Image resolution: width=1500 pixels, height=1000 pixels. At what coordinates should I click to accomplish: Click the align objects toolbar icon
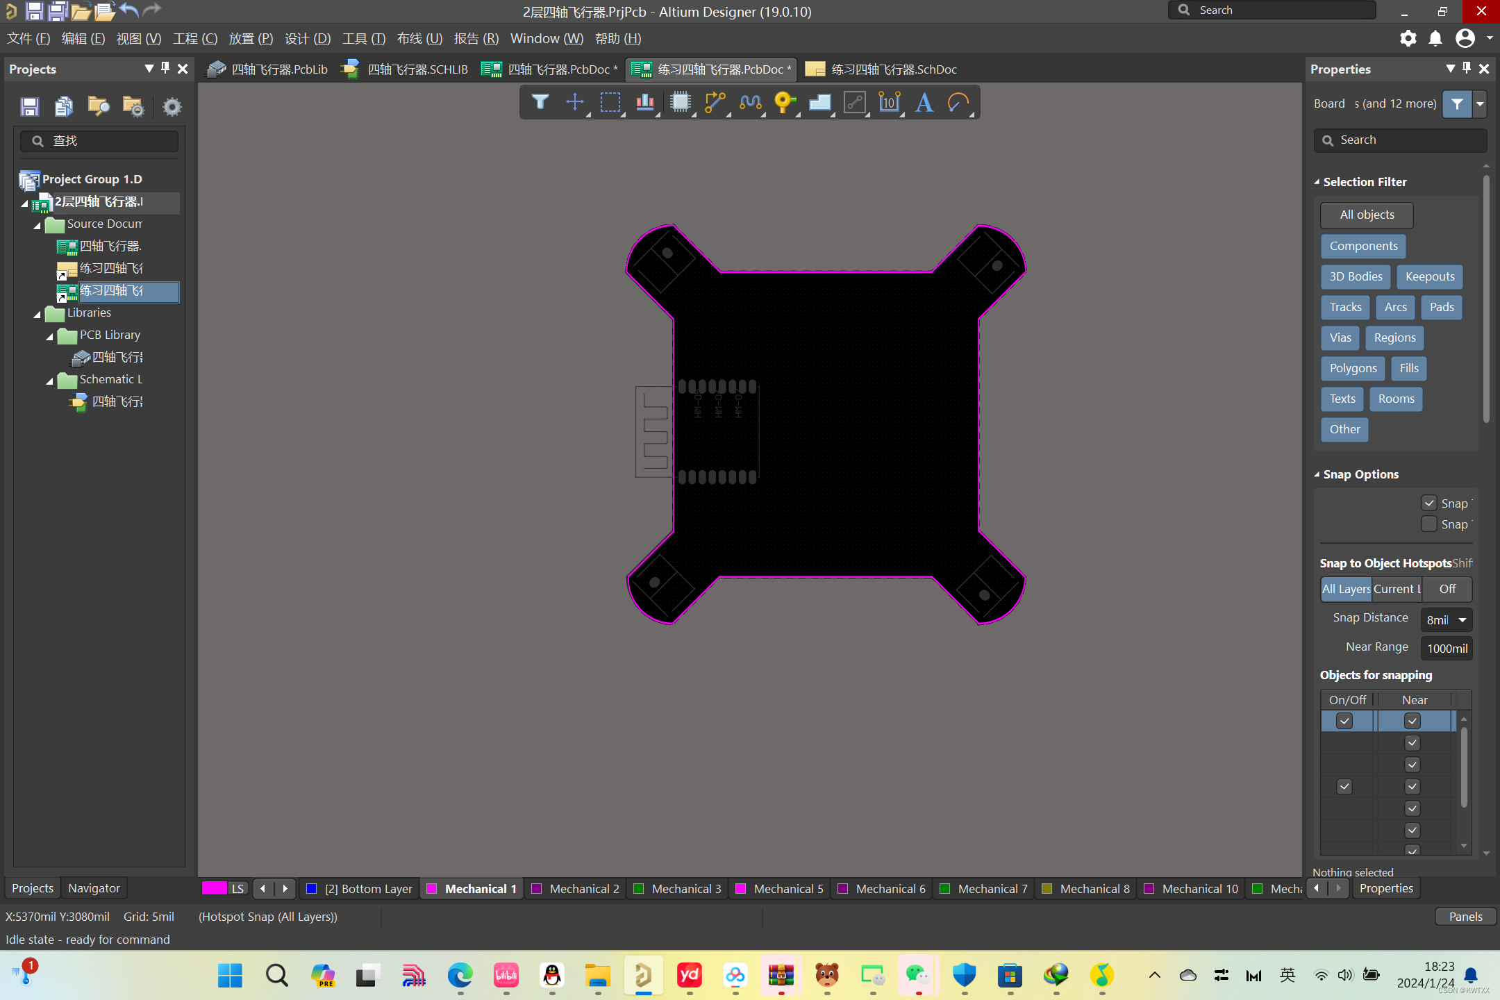(x=644, y=103)
